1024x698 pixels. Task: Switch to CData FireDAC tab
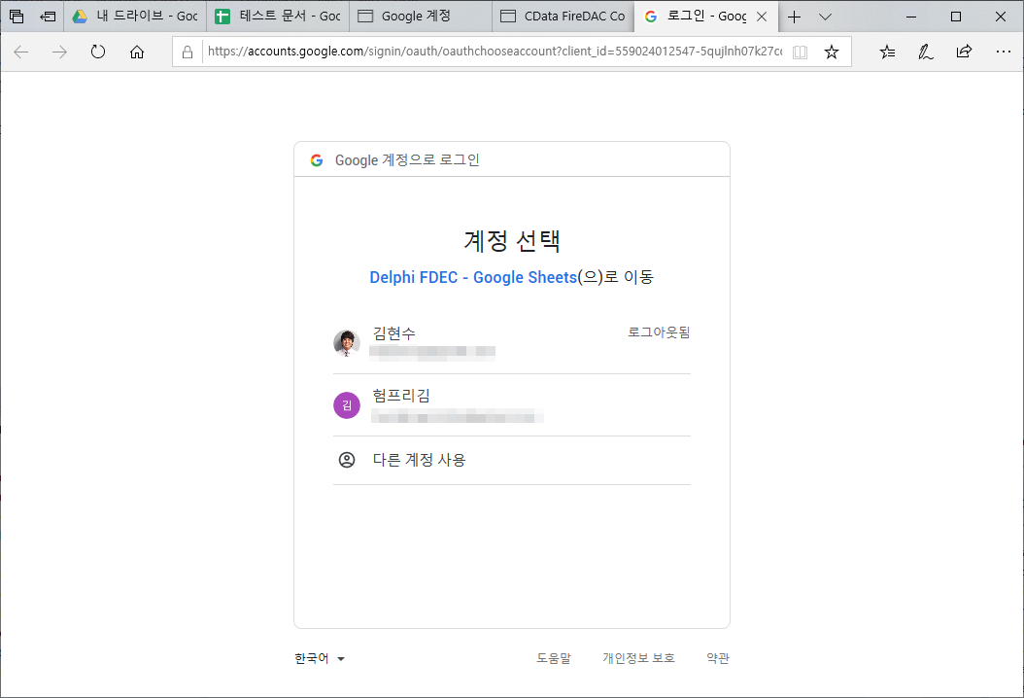click(563, 17)
